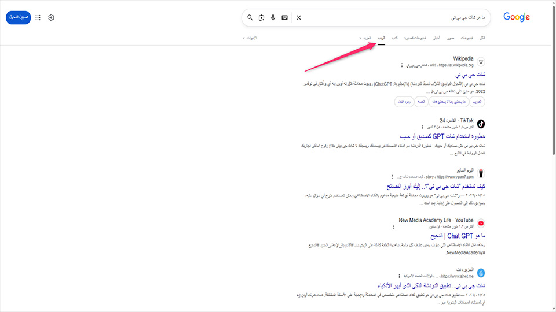Open youm7 result كيف تستخدم شات جي بى تى
The height and width of the screenshot is (312, 556).
tap(436, 186)
